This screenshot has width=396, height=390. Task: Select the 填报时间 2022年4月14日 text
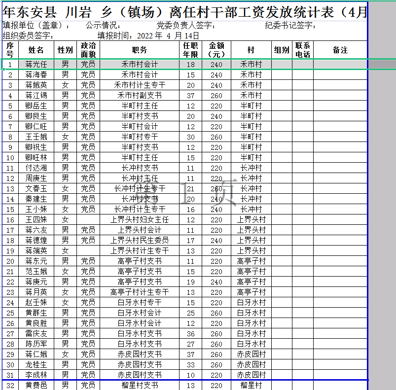[148, 35]
